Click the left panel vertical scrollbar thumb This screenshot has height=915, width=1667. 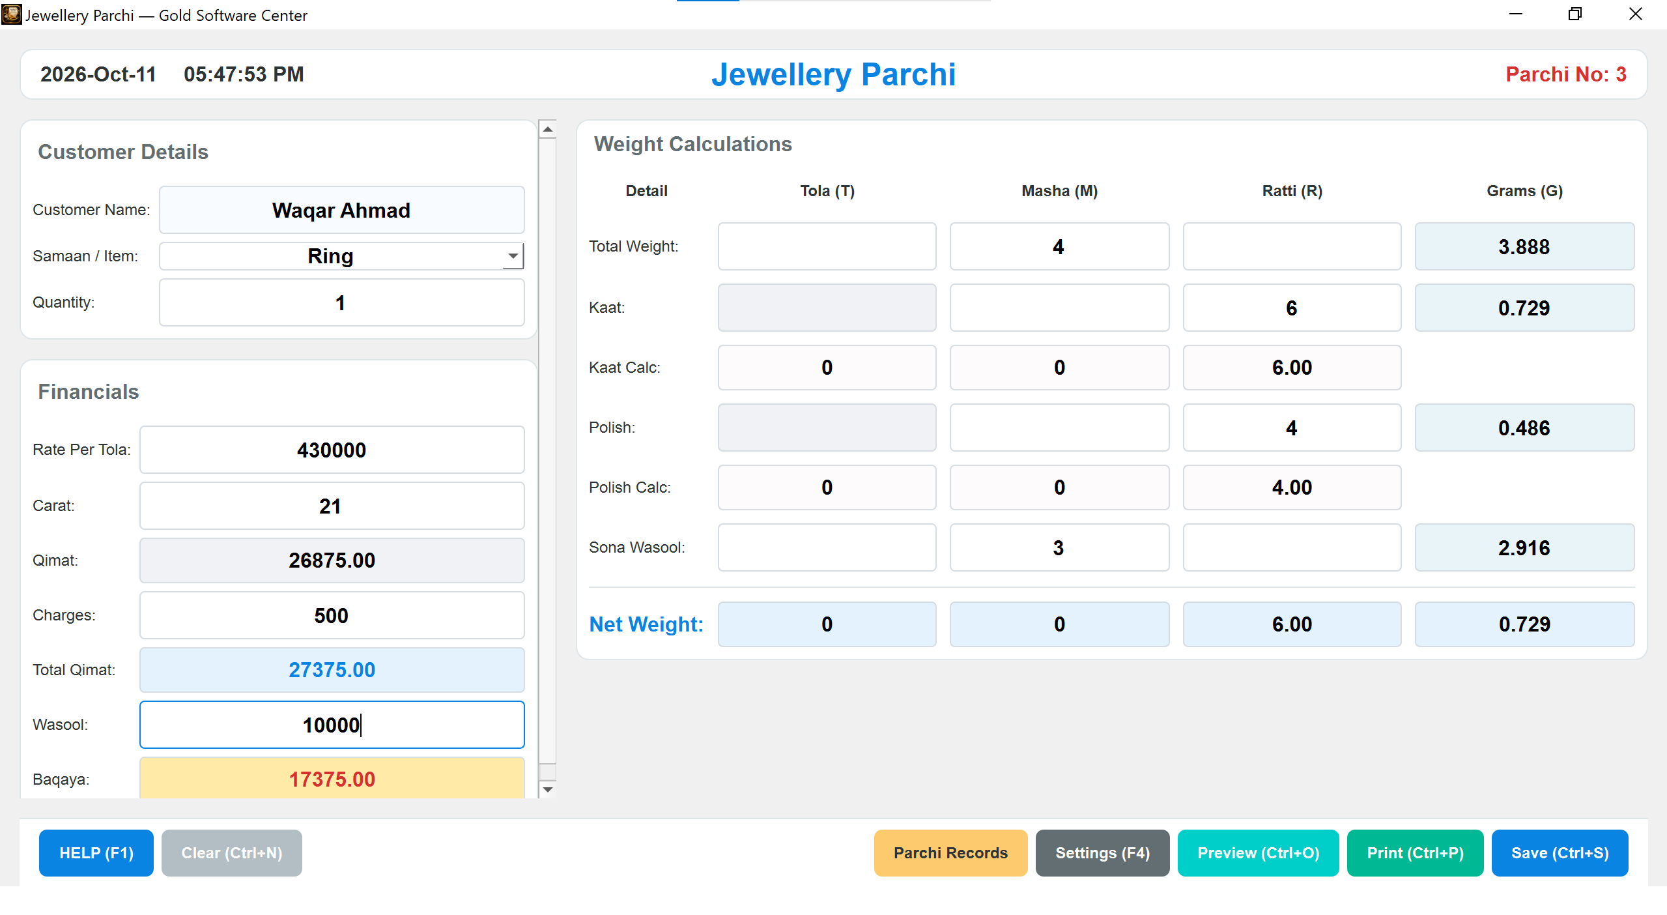click(x=548, y=450)
